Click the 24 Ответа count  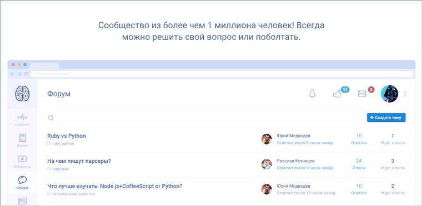[x=359, y=164]
